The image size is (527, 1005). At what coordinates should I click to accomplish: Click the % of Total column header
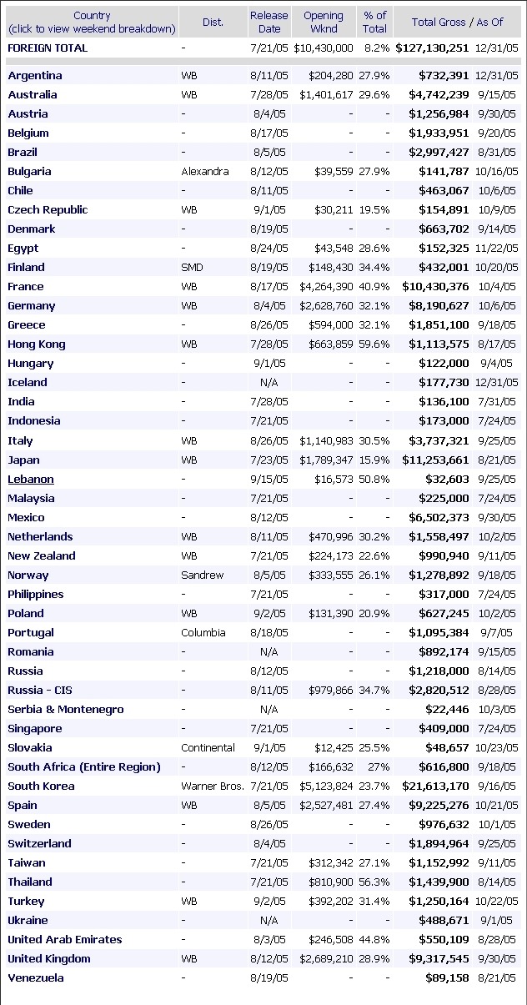[375, 23]
